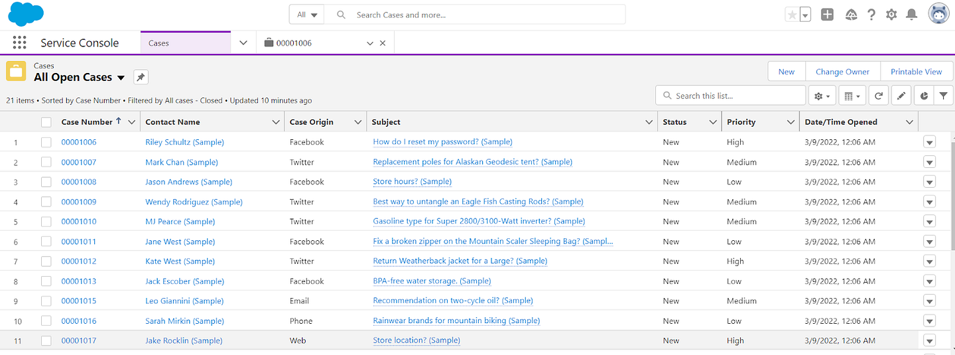
Task: Show row actions for case 00001006
Action: pos(929,142)
